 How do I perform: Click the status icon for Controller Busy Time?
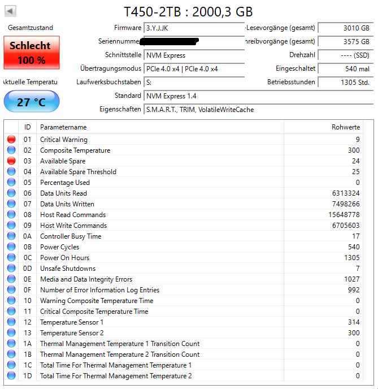[x=11, y=236]
